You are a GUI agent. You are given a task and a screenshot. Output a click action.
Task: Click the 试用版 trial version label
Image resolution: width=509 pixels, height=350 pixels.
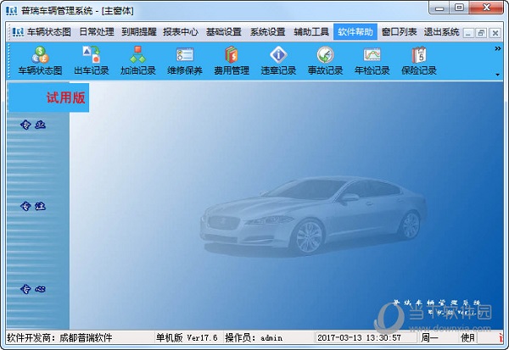coord(66,98)
